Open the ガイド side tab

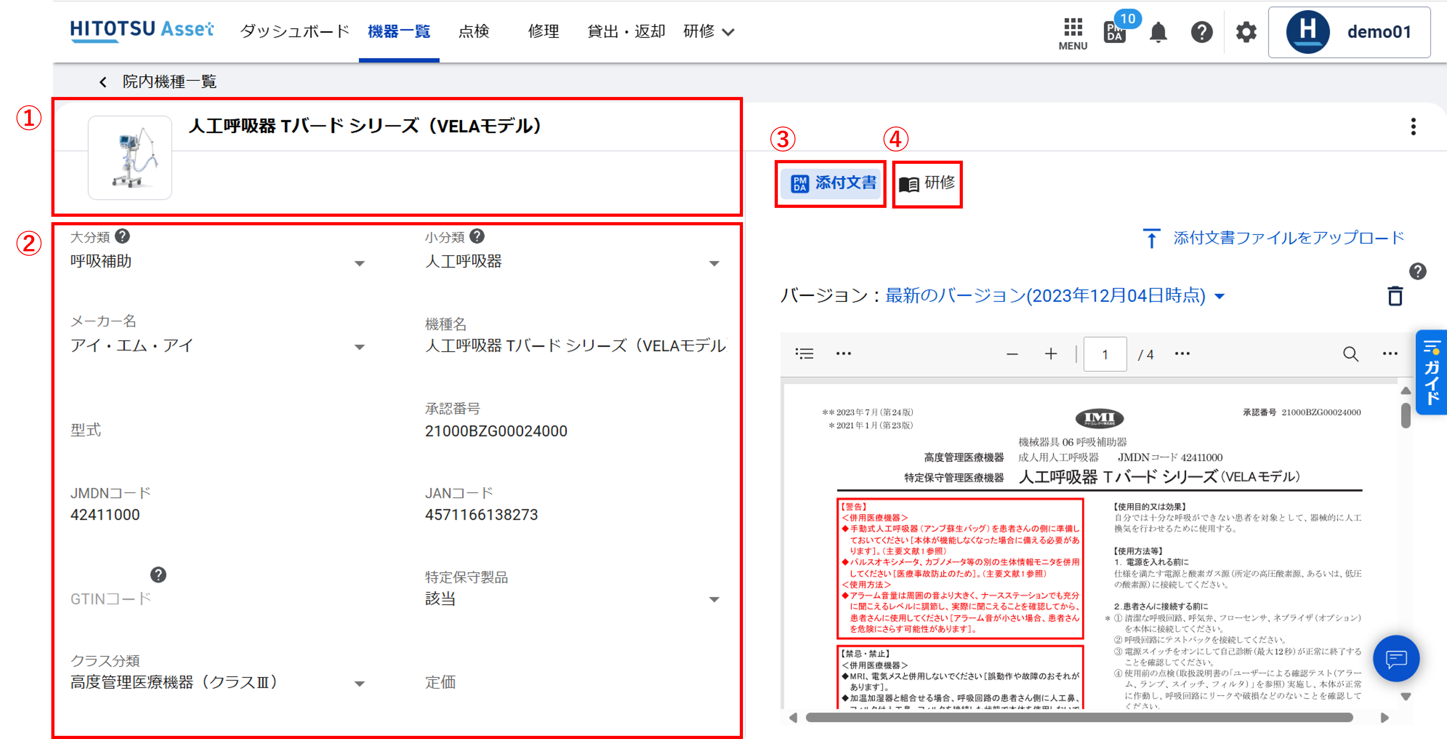coord(1431,372)
